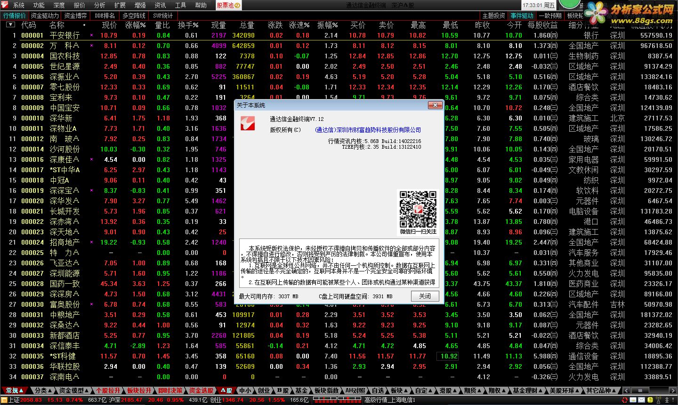The image size is (678, 405).
Task: Sort by the 涨幅% column header
Action: [136, 25]
